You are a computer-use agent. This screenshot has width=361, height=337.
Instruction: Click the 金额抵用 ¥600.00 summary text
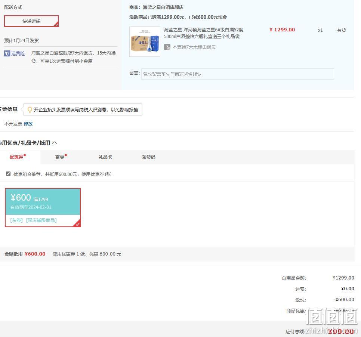pos(25,254)
